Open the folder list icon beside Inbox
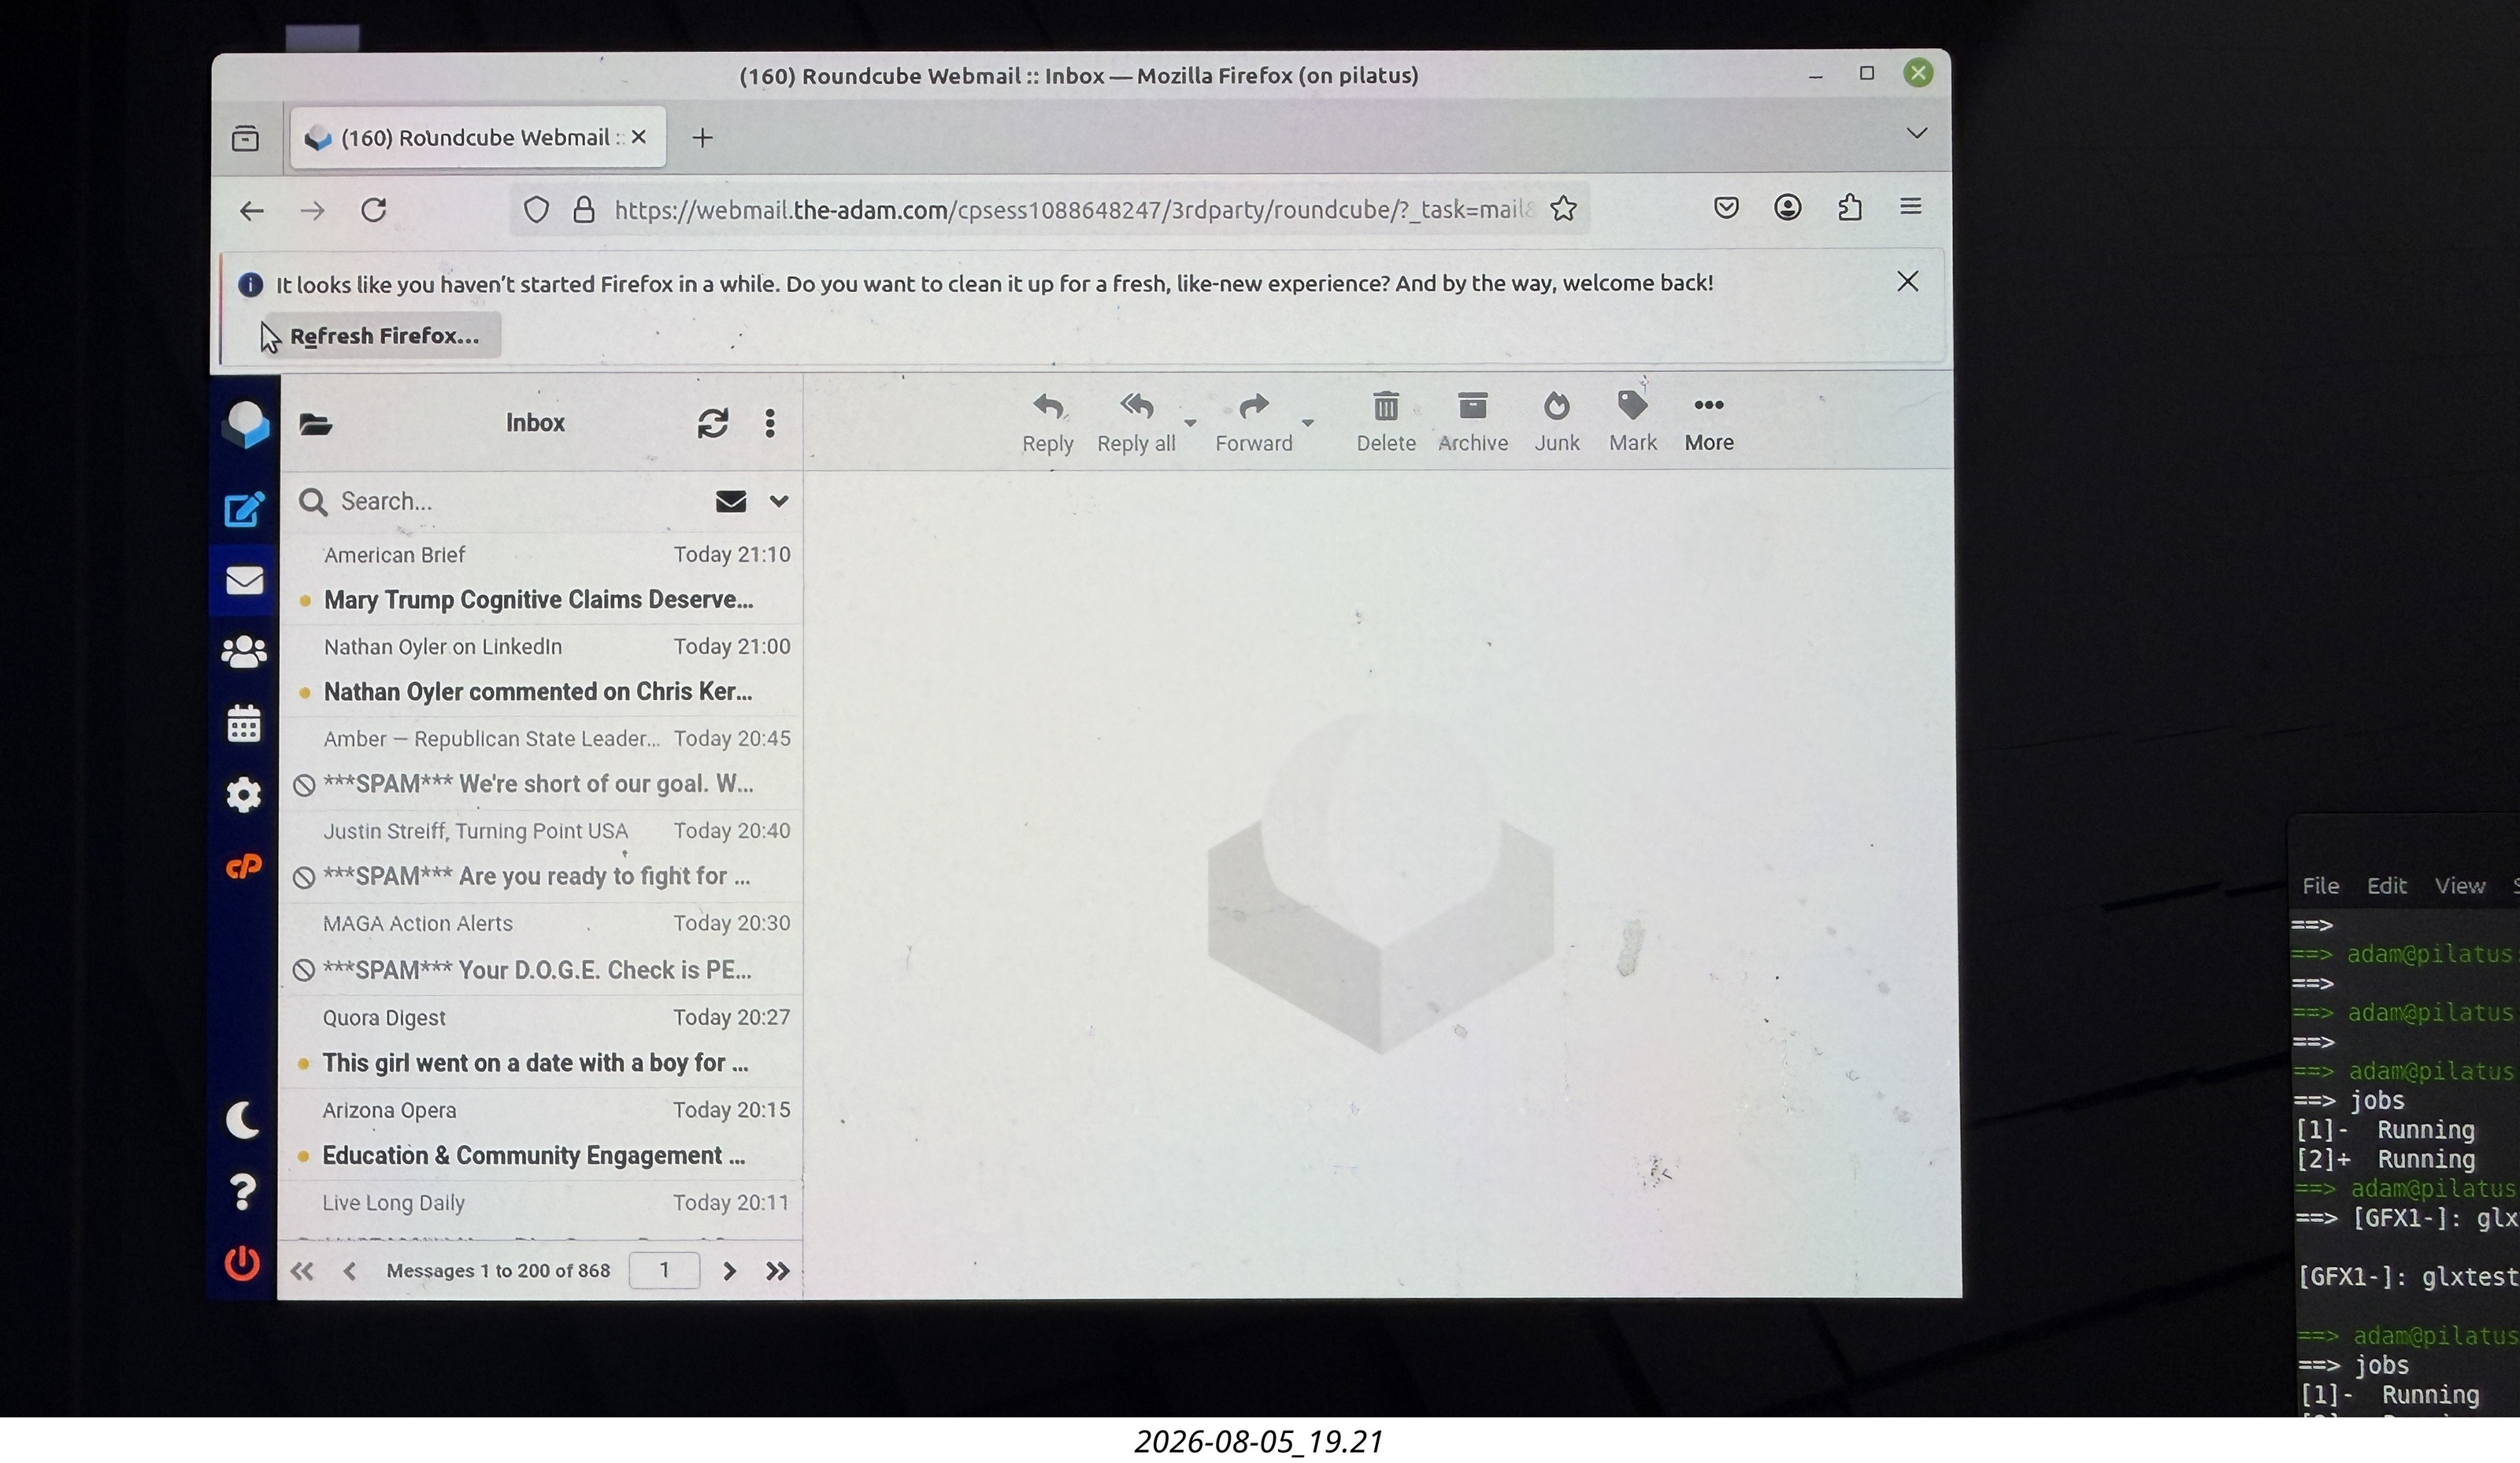Viewport: 2520px width, 1463px height. (316, 424)
